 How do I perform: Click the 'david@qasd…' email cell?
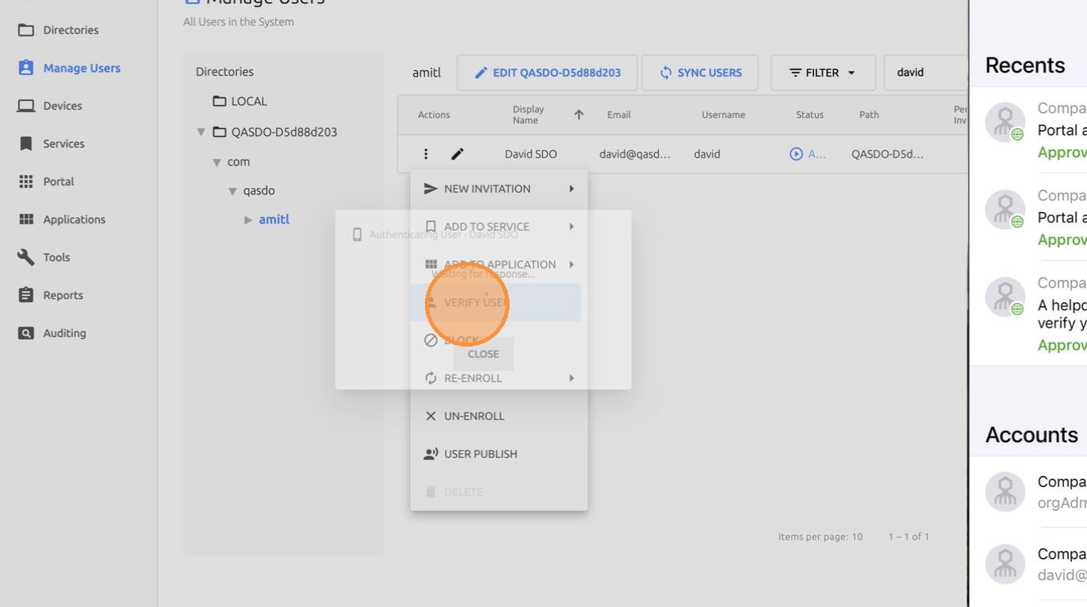634,154
